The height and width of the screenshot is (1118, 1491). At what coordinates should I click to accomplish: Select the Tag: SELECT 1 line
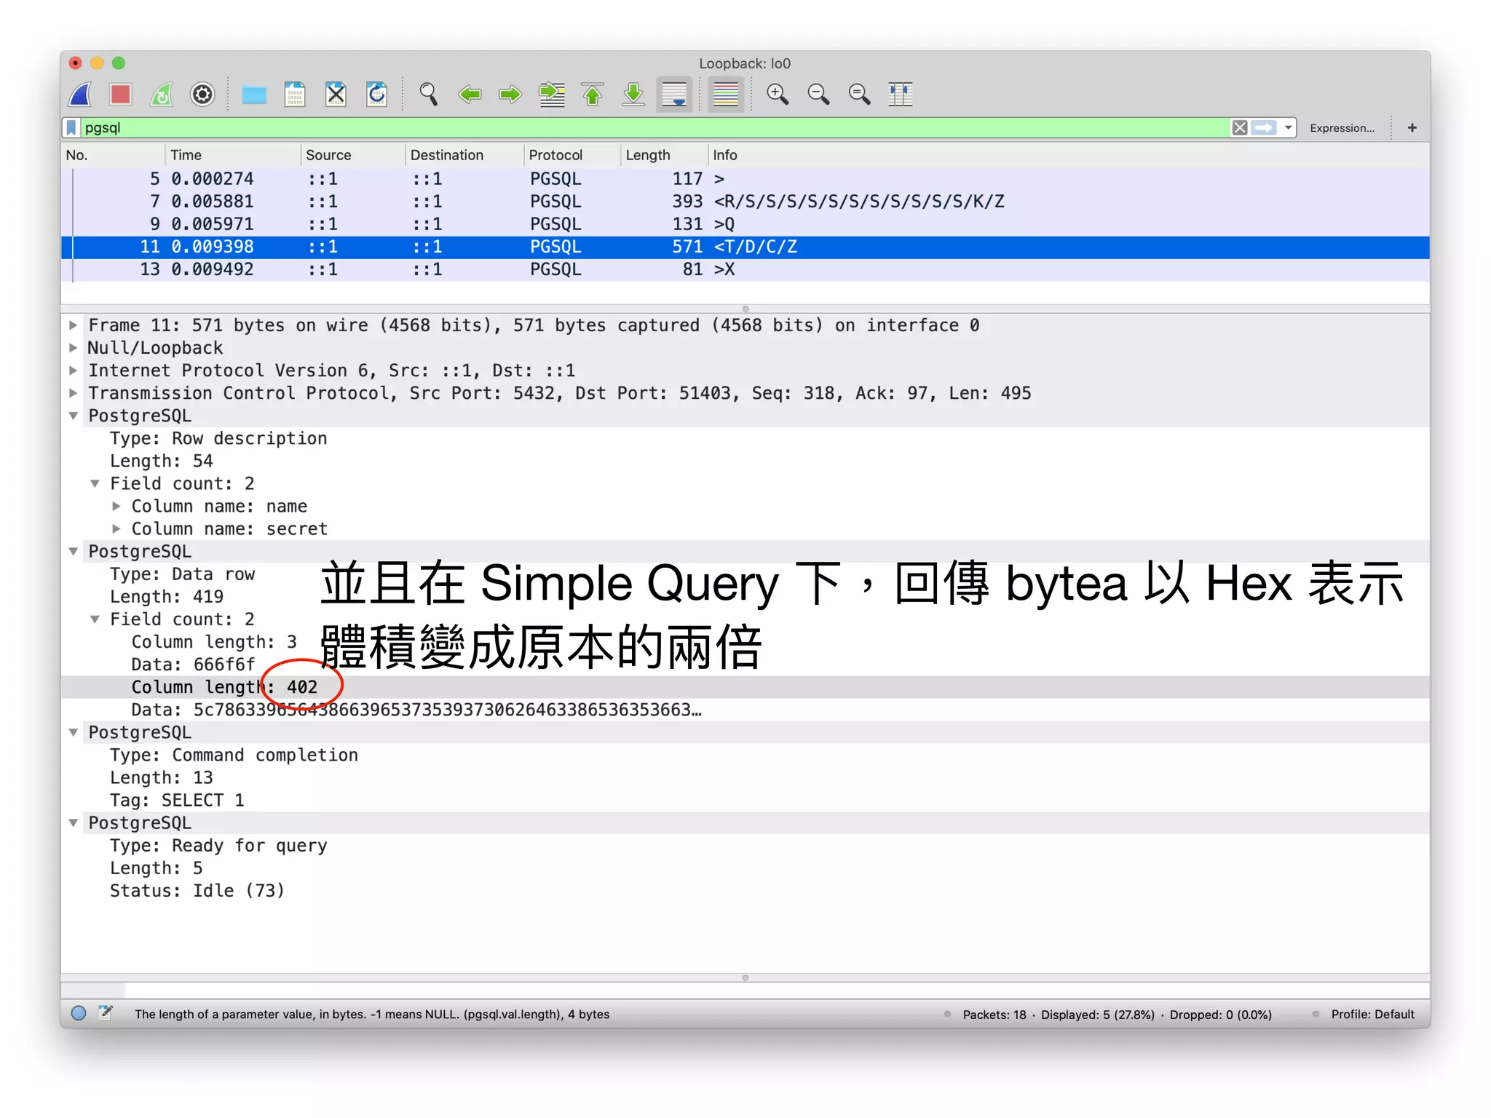[177, 800]
